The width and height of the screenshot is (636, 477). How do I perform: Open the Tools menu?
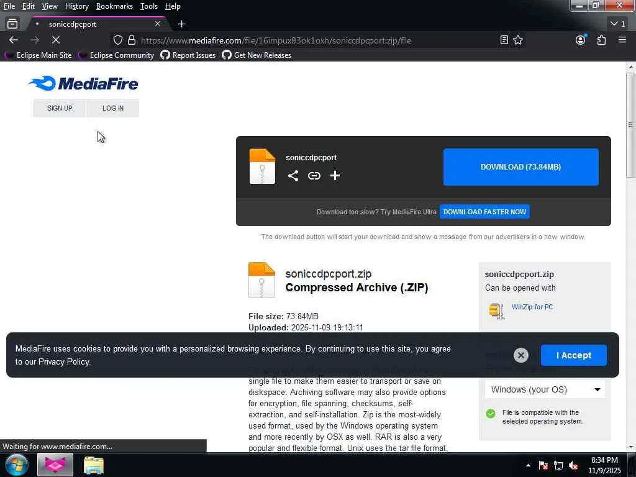coord(149,6)
